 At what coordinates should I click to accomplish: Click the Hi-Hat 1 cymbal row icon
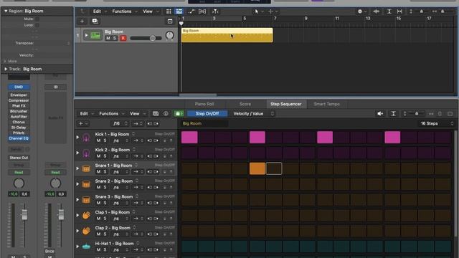pyautogui.click(x=86, y=247)
